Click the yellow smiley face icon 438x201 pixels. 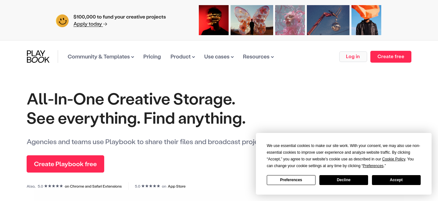pyautogui.click(x=62, y=21)
